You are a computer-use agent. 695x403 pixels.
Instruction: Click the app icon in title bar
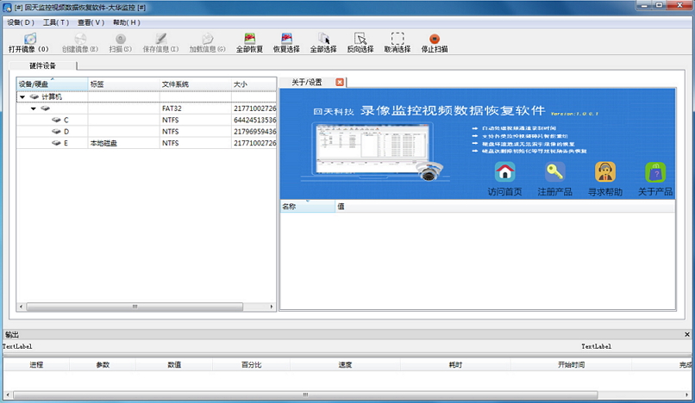pyautogui.click(x=7, y=8)
